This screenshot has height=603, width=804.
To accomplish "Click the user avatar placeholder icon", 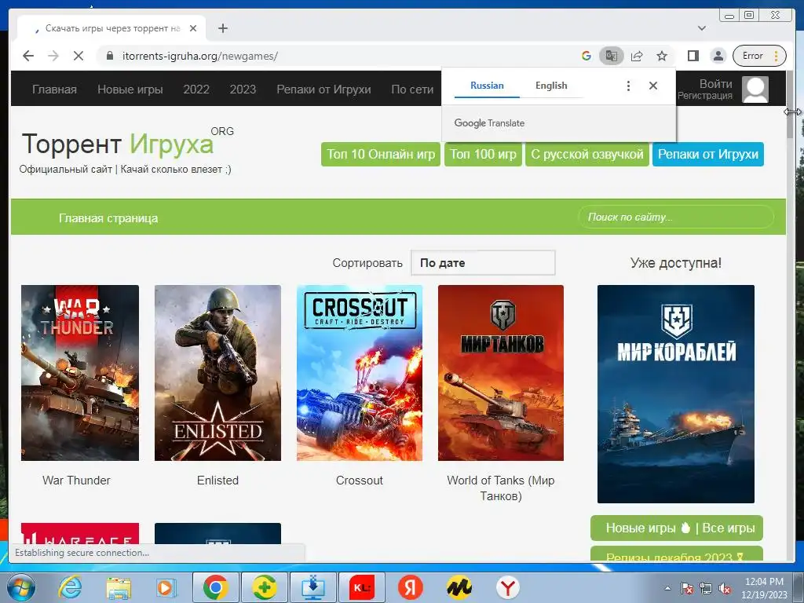I will [x=755, y=90].
